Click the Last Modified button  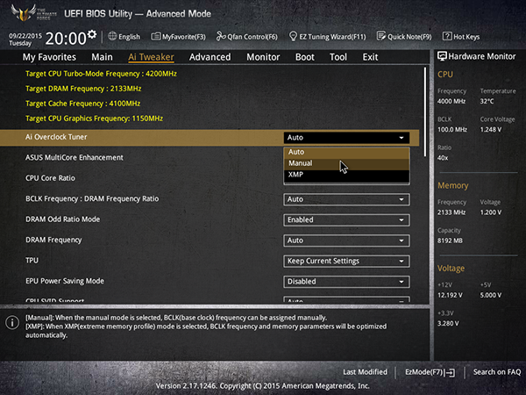click(x=365, y=372)
